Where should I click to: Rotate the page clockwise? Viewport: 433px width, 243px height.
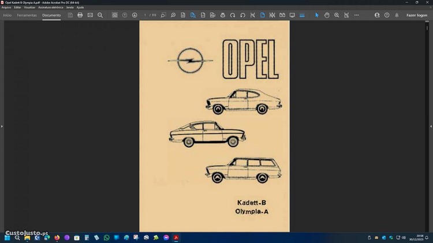click(233, 15)
